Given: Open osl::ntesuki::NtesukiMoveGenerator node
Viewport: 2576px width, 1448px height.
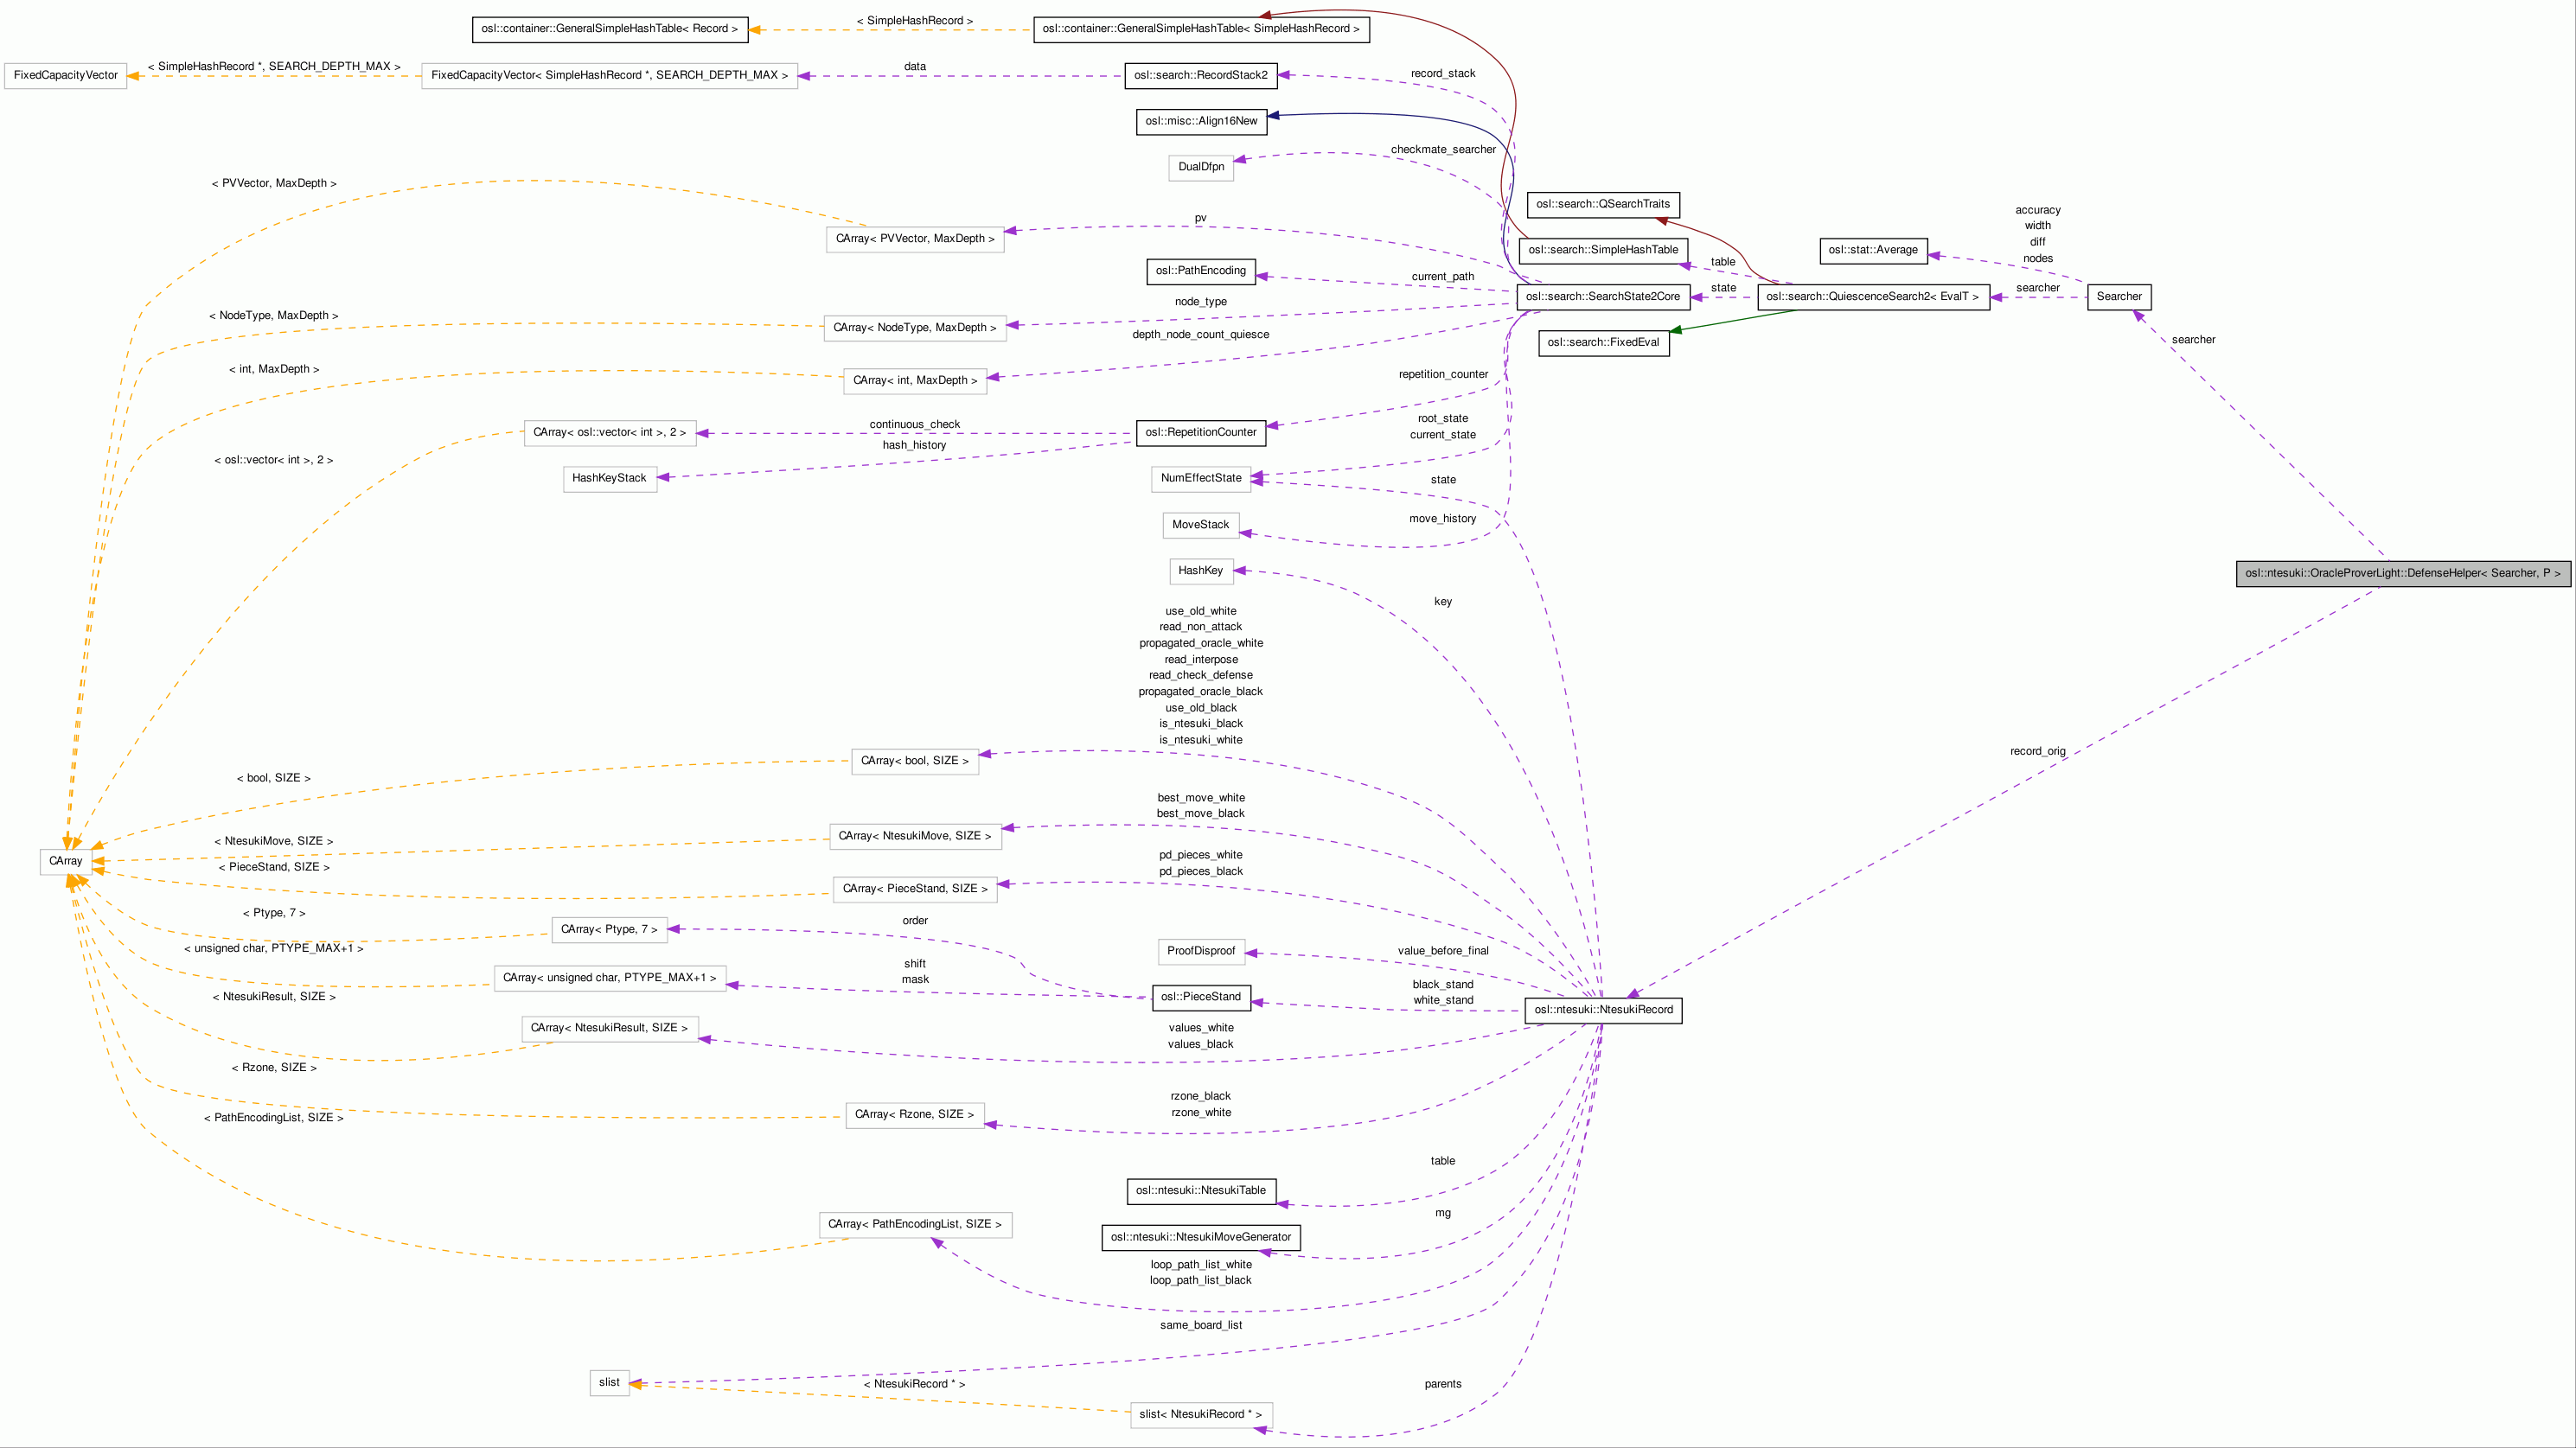Looking at the screenshot, I should pyautogui.click(x=1200, y=1238).
